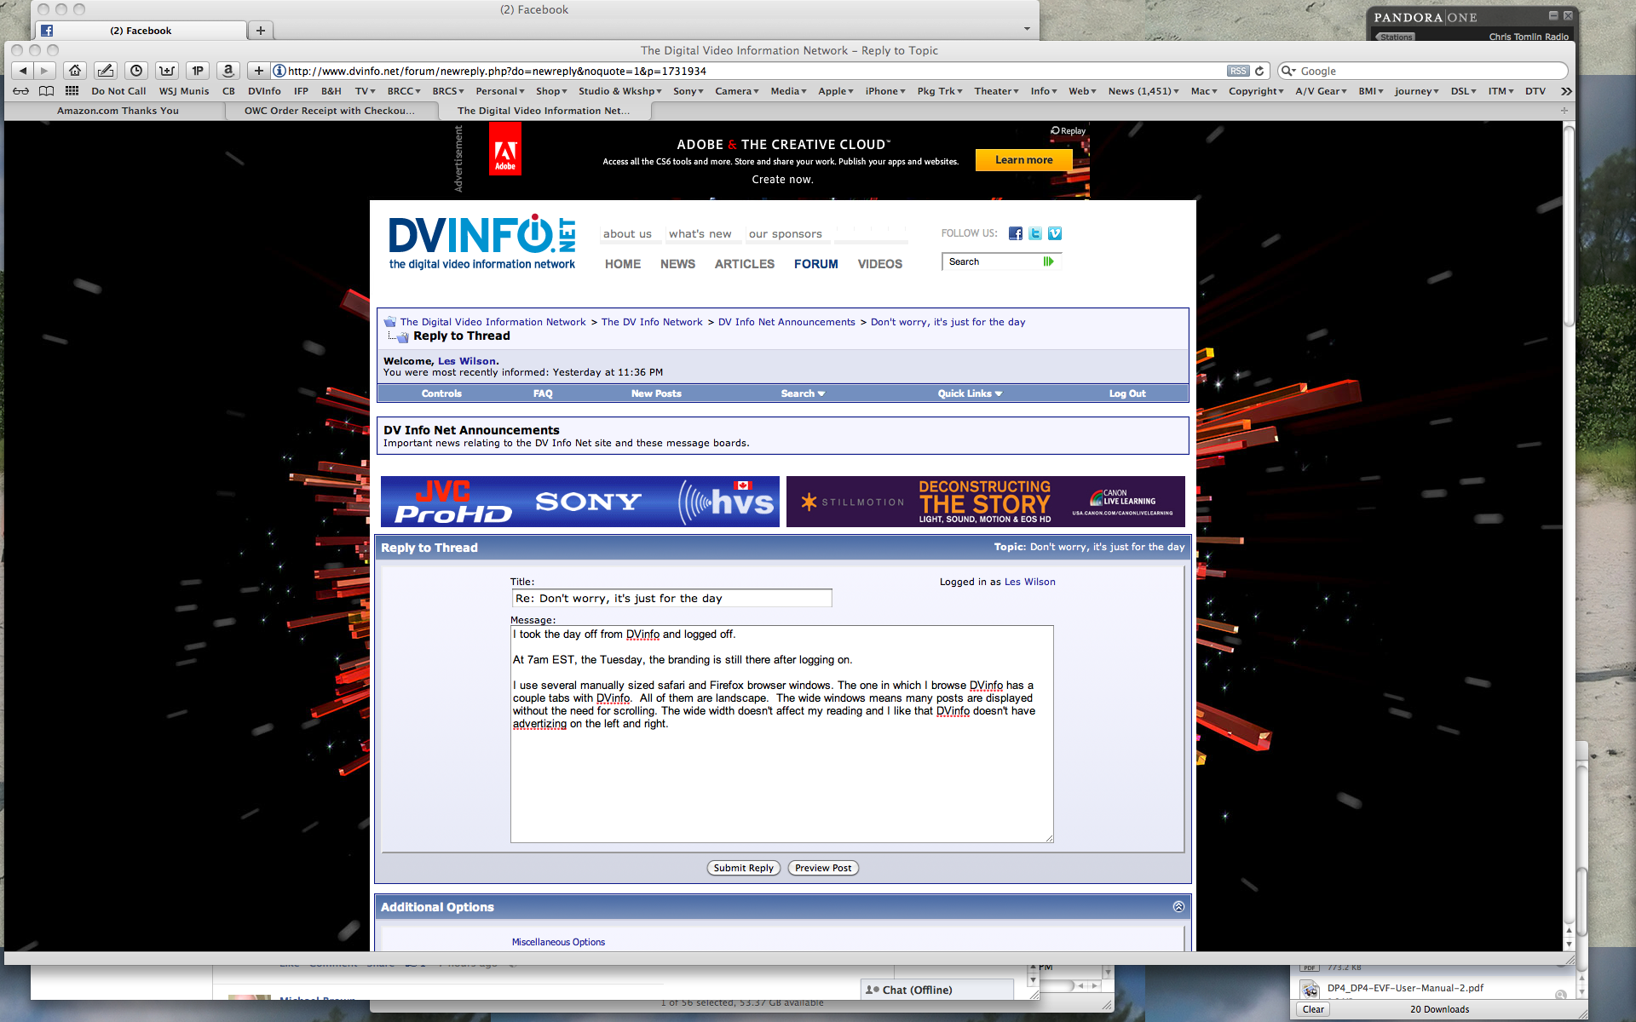This screenshot has width=1636, height=1022.
Task: Click the 1P password toolbar button
Action: [198, 71]
